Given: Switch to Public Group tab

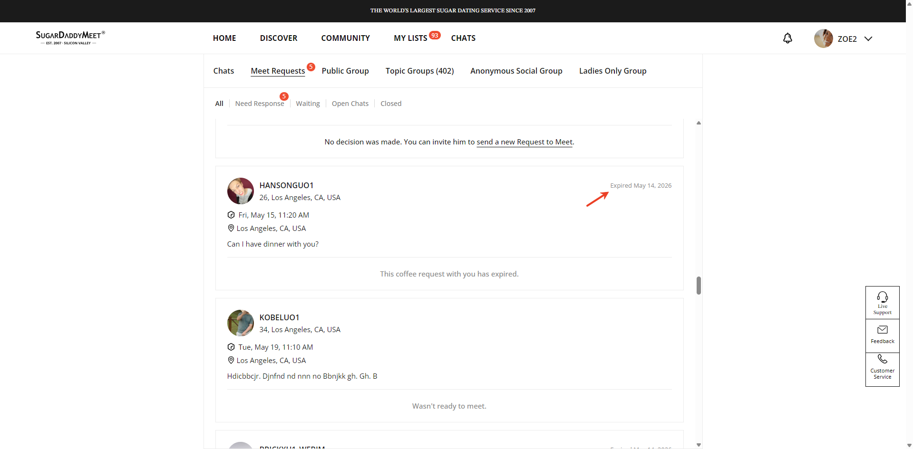Looking at the screenshot, I should point(345,71).
